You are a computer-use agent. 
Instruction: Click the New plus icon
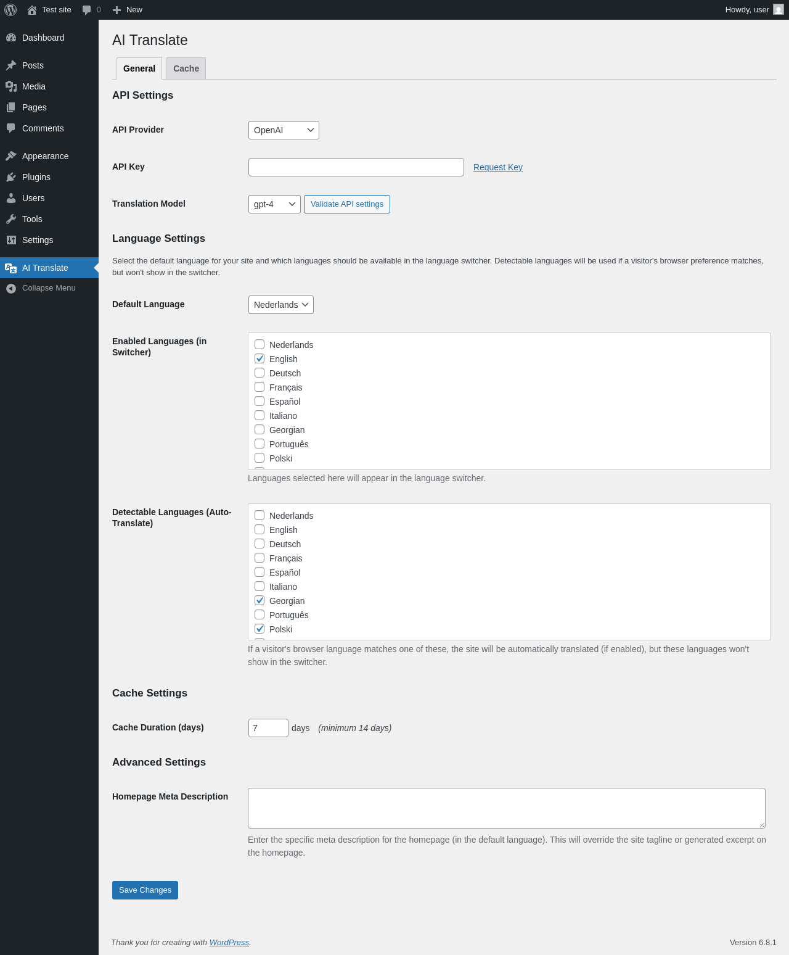coord(117,10)
